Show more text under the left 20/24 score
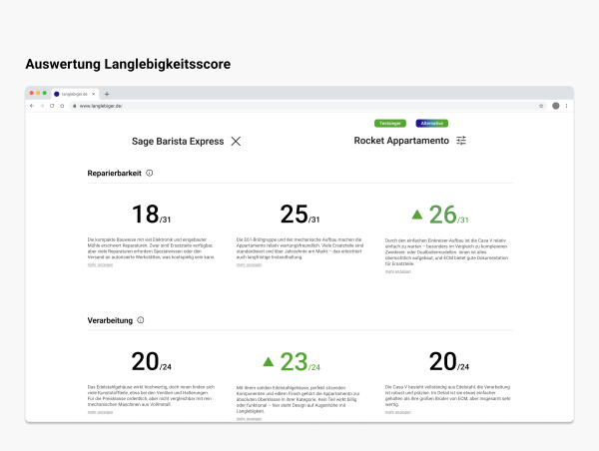 coord(97,412)
